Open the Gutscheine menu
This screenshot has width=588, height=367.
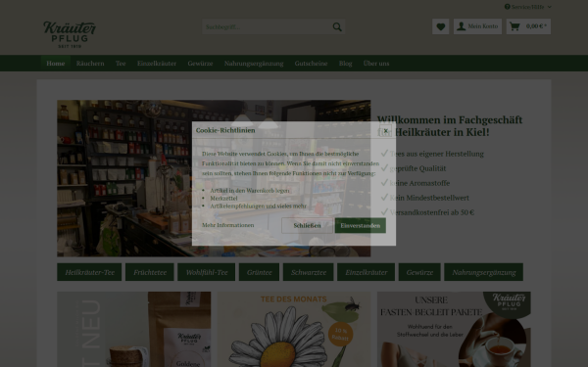tap(311, 64)
